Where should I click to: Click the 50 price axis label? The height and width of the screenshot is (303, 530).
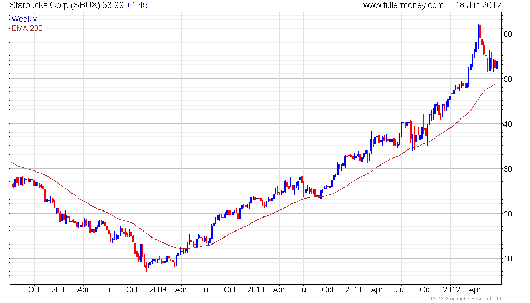click(508, 79)
